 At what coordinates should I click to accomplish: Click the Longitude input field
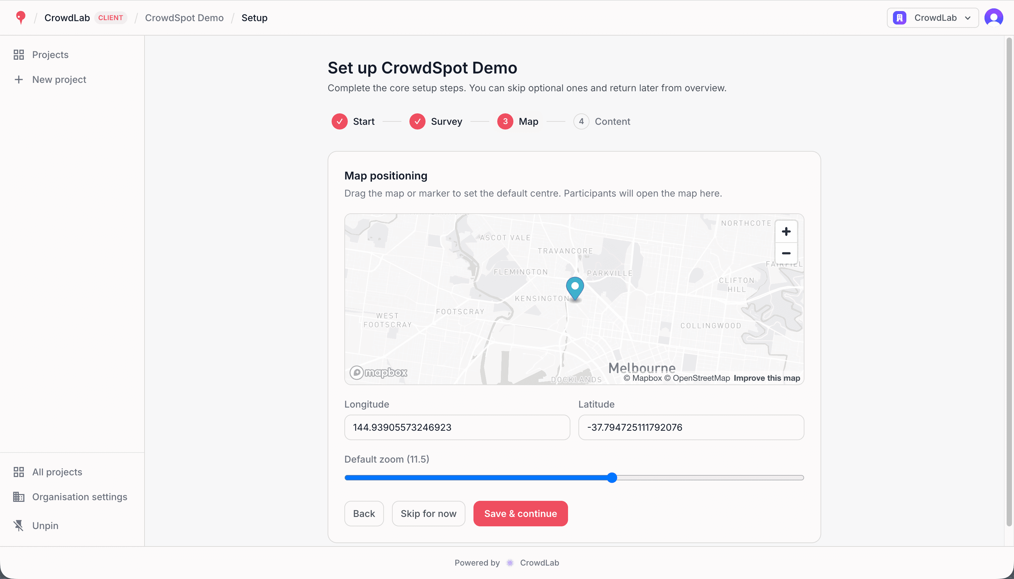pyautogui.click(x=457, y=427)
